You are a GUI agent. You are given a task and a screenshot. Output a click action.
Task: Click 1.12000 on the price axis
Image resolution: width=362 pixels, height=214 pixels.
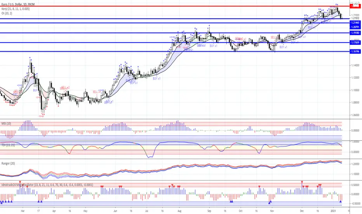click(x=355, y=78)
